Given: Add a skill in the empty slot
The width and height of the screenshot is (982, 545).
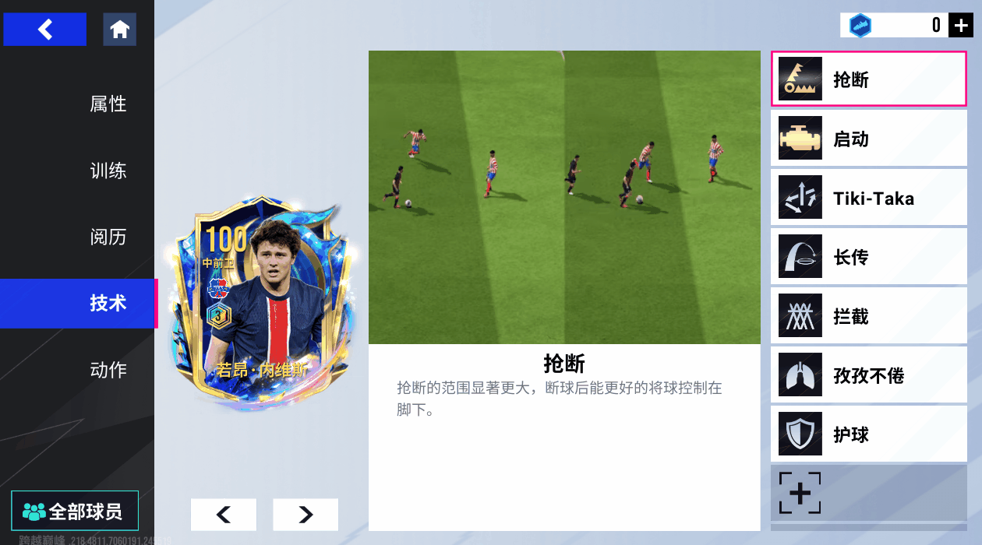Looking at the screenshot, I should [x=800, y=493].
